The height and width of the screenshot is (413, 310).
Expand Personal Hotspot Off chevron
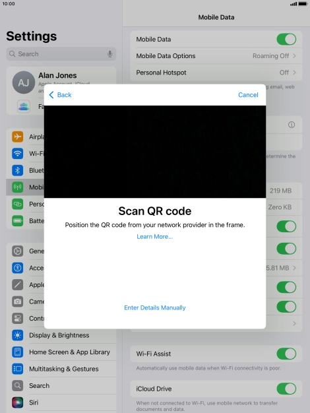[x=294, y=73]
